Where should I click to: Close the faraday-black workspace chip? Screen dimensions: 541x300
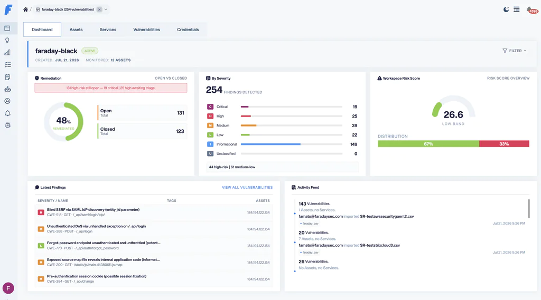click(99, 9)
